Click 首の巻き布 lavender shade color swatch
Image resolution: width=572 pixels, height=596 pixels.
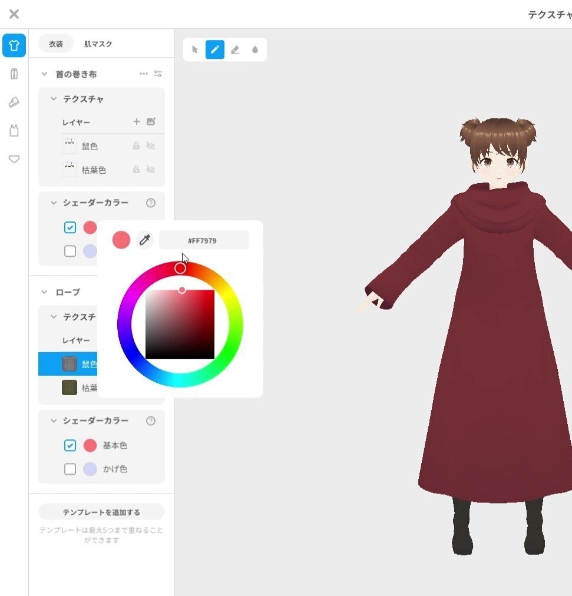90,251
